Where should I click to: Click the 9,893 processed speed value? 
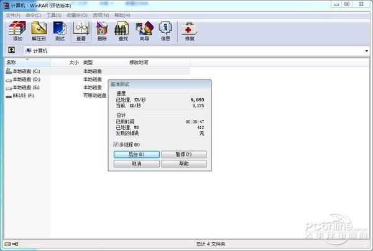tap(197, 100)
